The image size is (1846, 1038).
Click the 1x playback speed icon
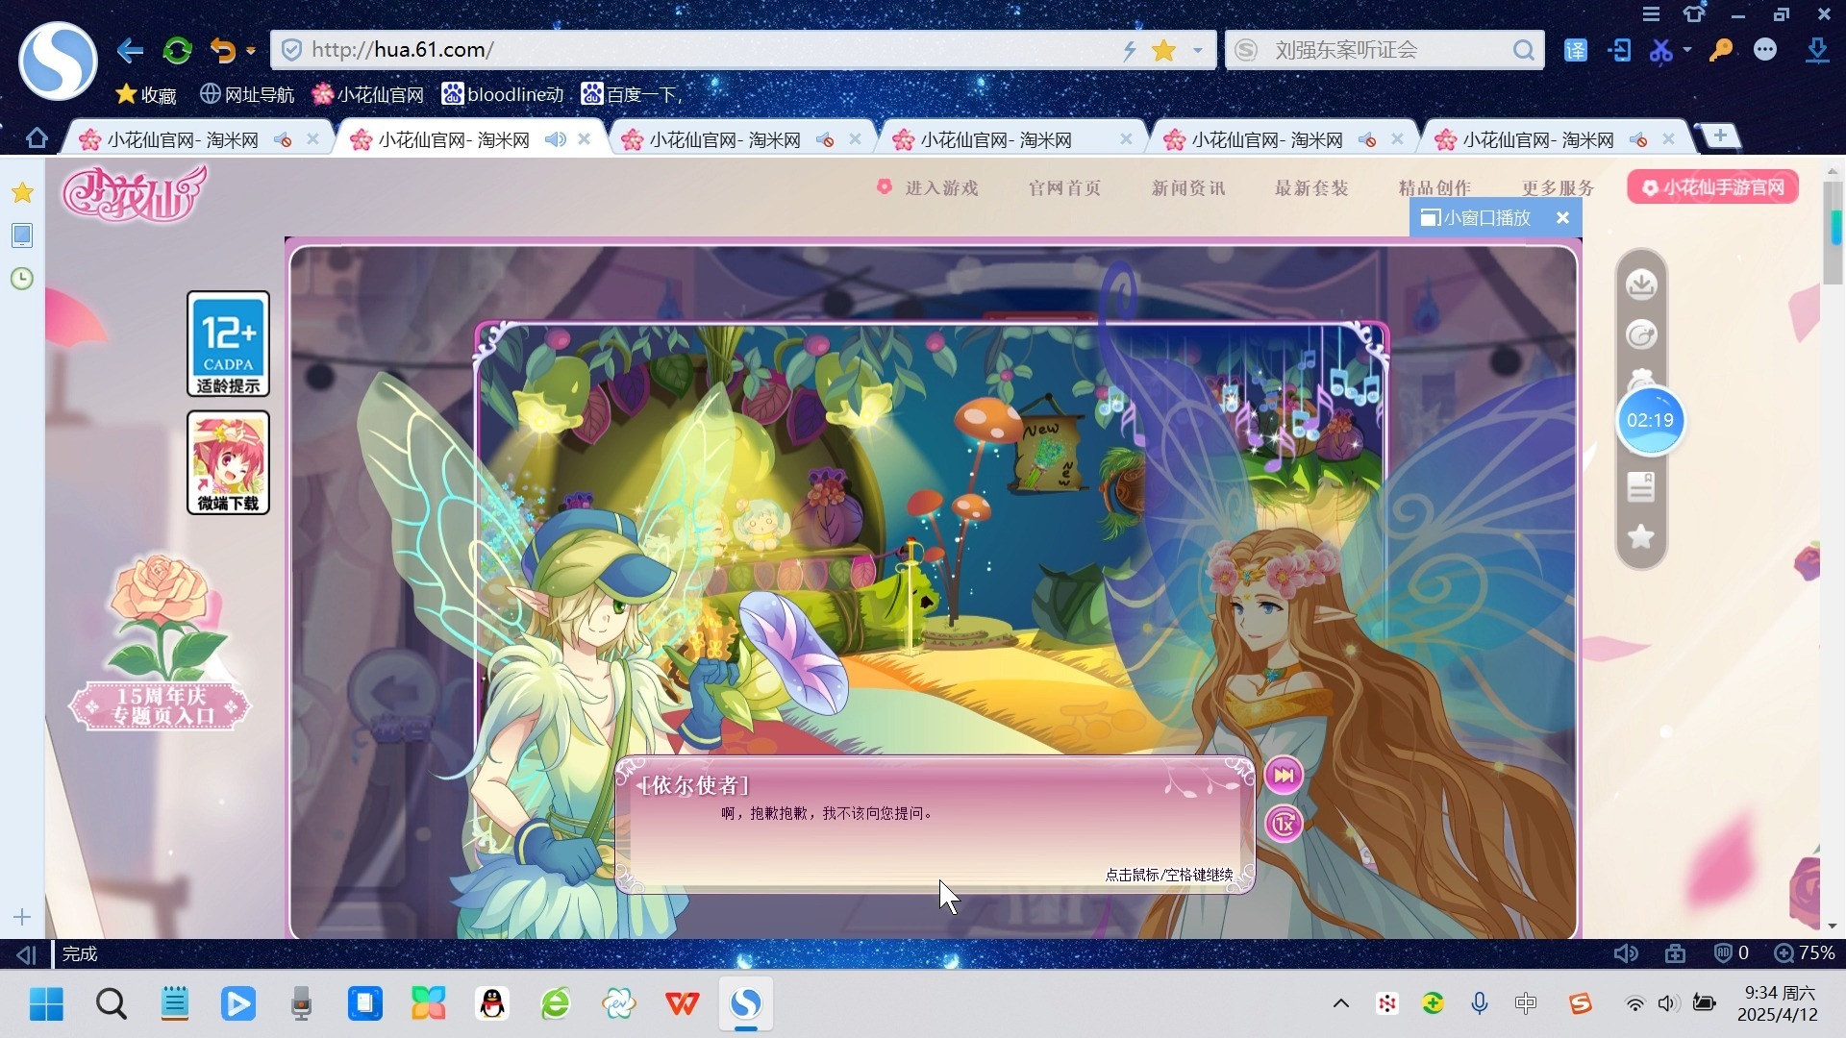(x=1285, y=824)
